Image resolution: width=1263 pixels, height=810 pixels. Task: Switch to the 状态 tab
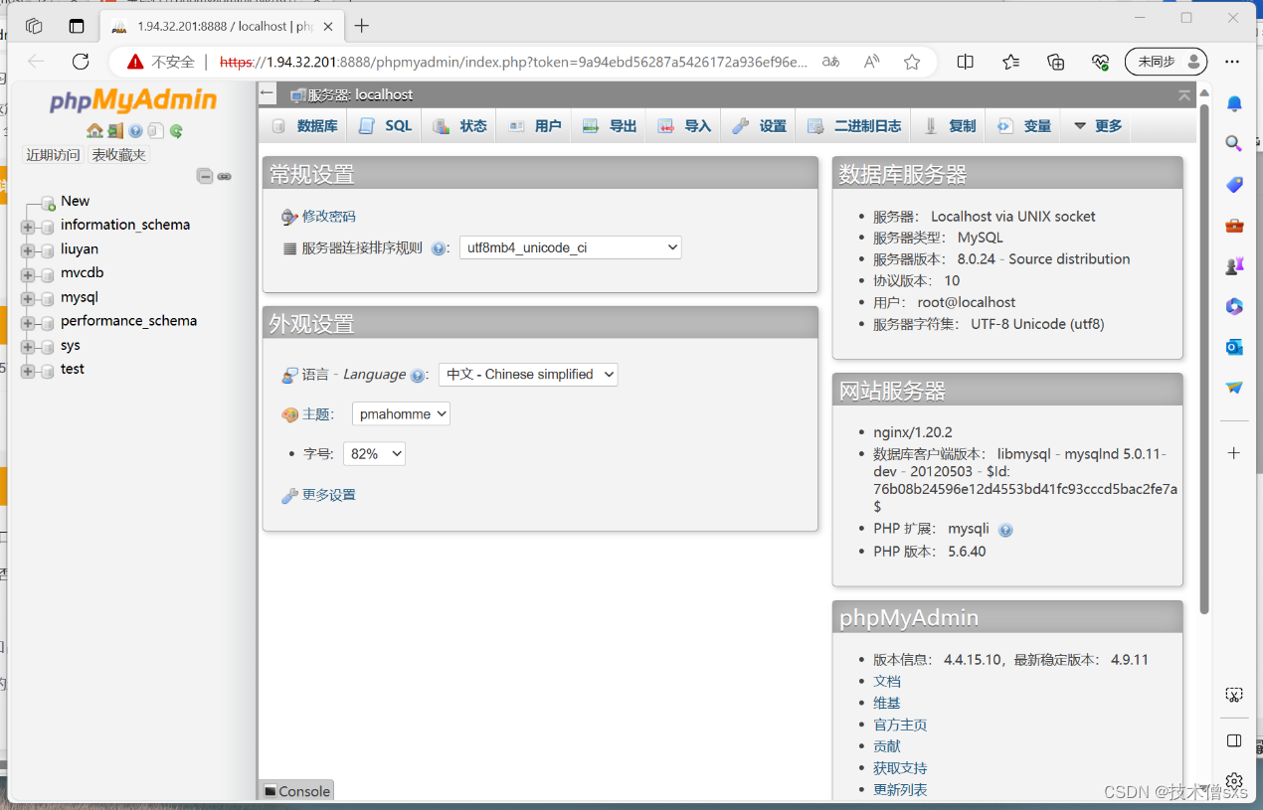pyautogui.click(x=459, y=126)
